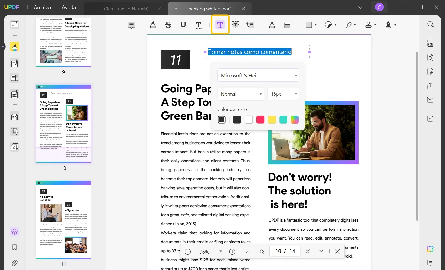The height and width of the screenshot is (270, 445).
Task: Open the Archivo menu
Action: click(42, 7)
